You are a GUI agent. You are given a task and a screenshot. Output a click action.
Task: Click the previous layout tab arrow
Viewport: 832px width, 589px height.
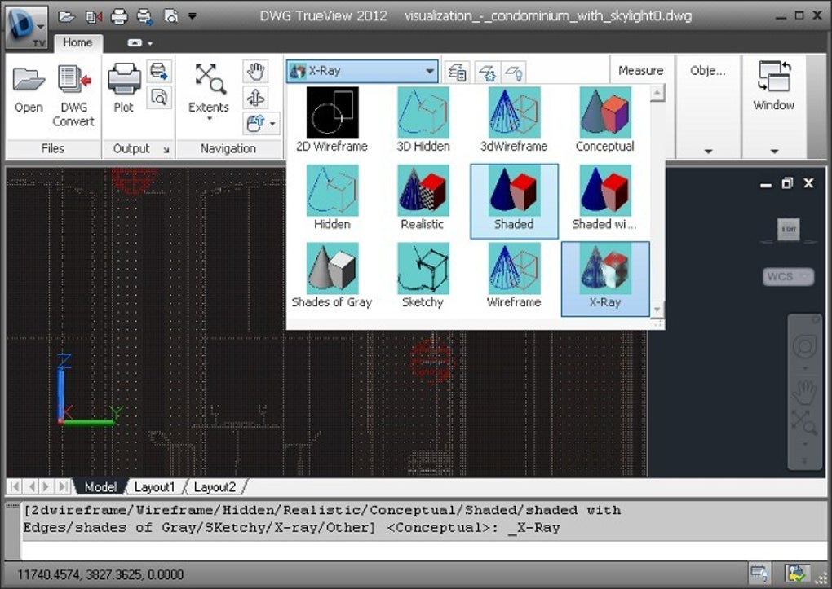[31, 486]
